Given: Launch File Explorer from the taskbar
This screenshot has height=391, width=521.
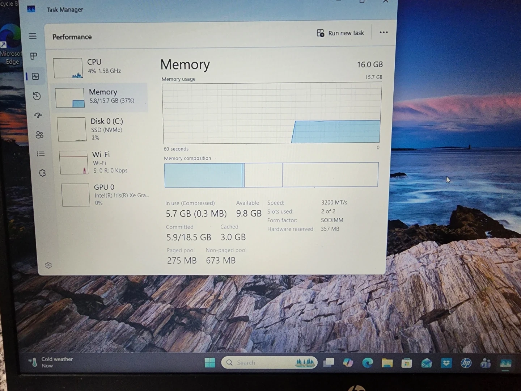Looking at the screenshot, I should coord(387,363).
